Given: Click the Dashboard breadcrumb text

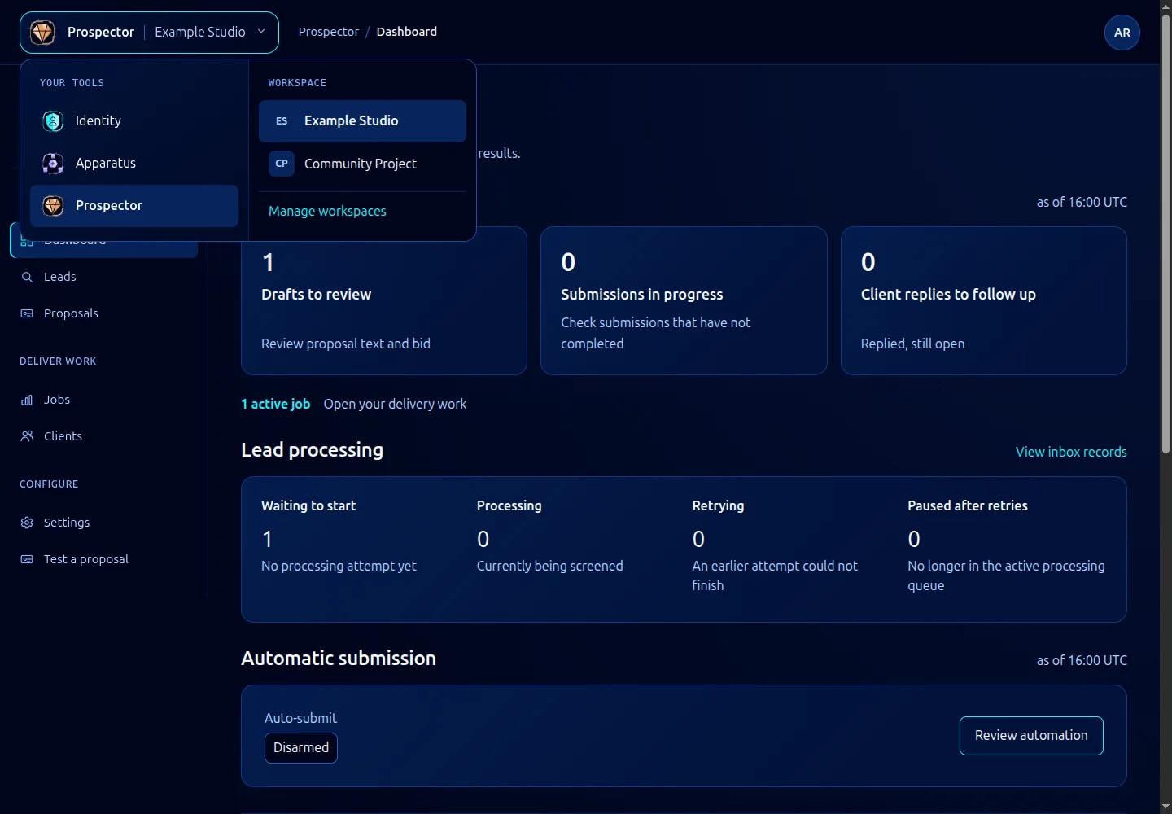Looking at the screenshot, I should tap(406, 32).
